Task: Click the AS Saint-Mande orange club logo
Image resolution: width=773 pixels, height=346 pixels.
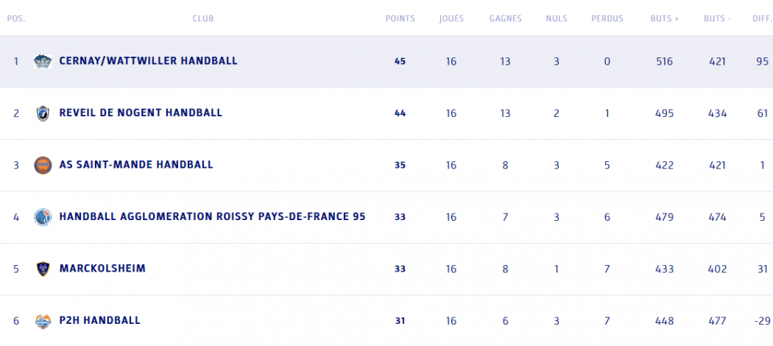Action: point(43,165)
